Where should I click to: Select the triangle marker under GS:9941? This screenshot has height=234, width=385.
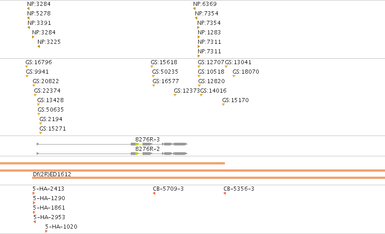click(27, 76)
